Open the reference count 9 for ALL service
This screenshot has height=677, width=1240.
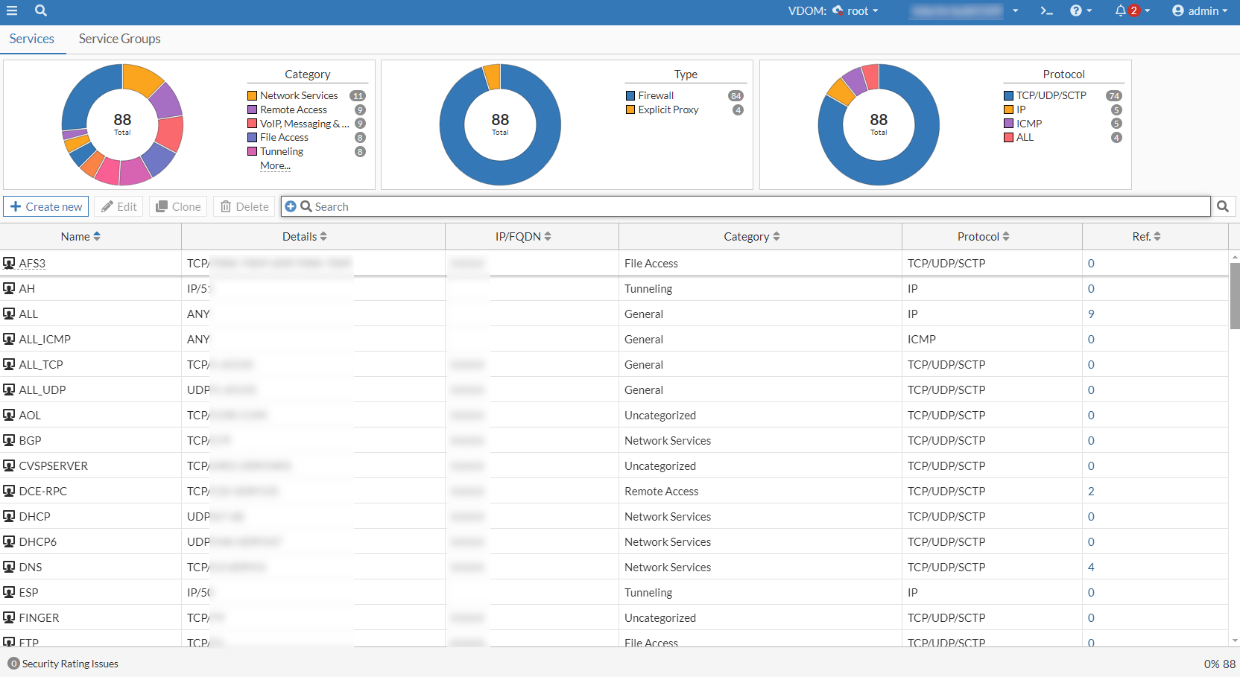pyautogui.click(x=1091, y=314)
